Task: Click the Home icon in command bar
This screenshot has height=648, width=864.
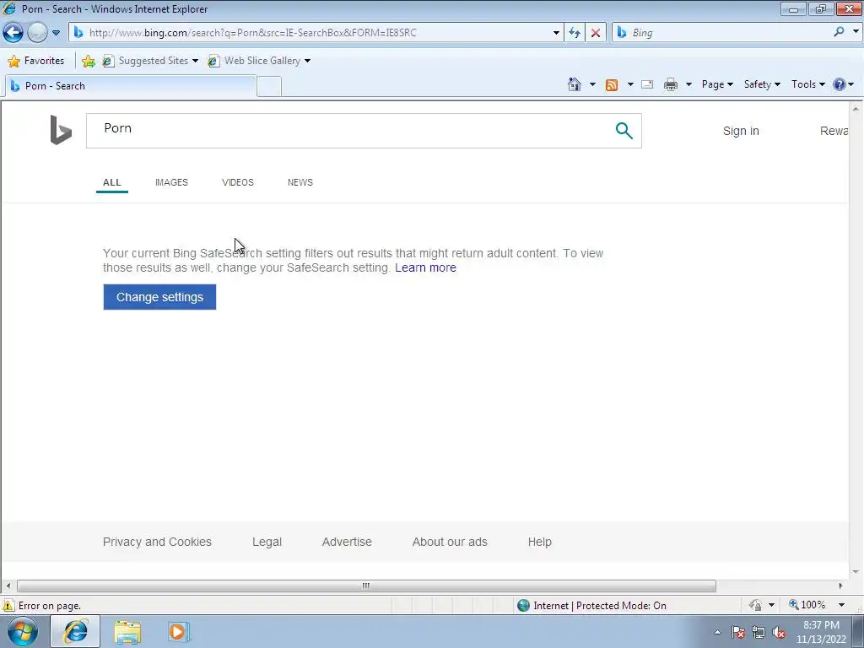Action: pyautogui.click(x=575, y=84)
